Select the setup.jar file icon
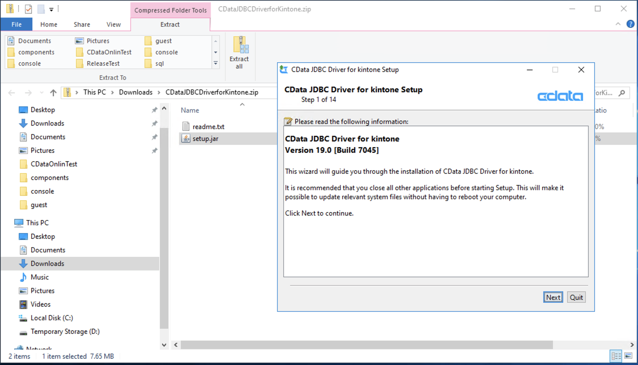 pos(186,138)
